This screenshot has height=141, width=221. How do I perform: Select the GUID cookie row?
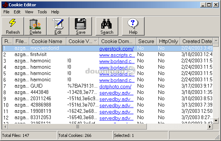[x=108, y=86]
